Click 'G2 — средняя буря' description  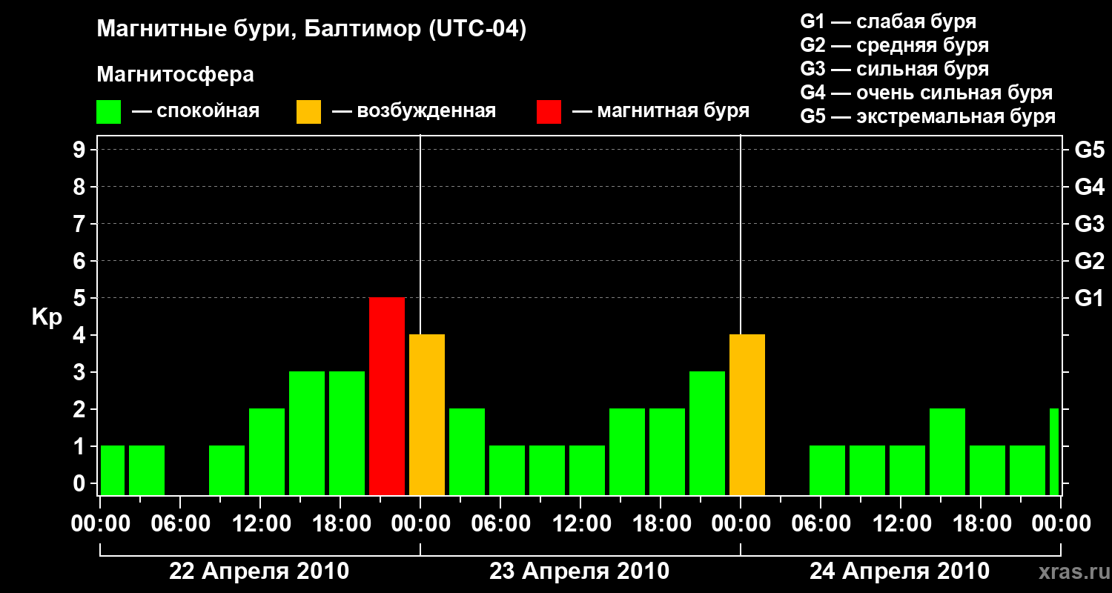894,45
